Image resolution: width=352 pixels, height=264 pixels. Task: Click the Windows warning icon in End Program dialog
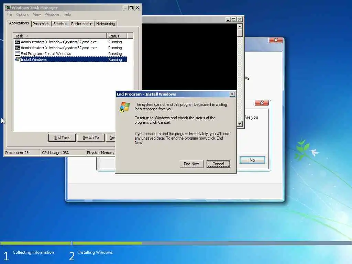click(125, 107)
